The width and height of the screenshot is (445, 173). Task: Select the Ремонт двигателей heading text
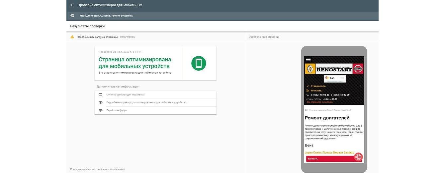point(327,118)
